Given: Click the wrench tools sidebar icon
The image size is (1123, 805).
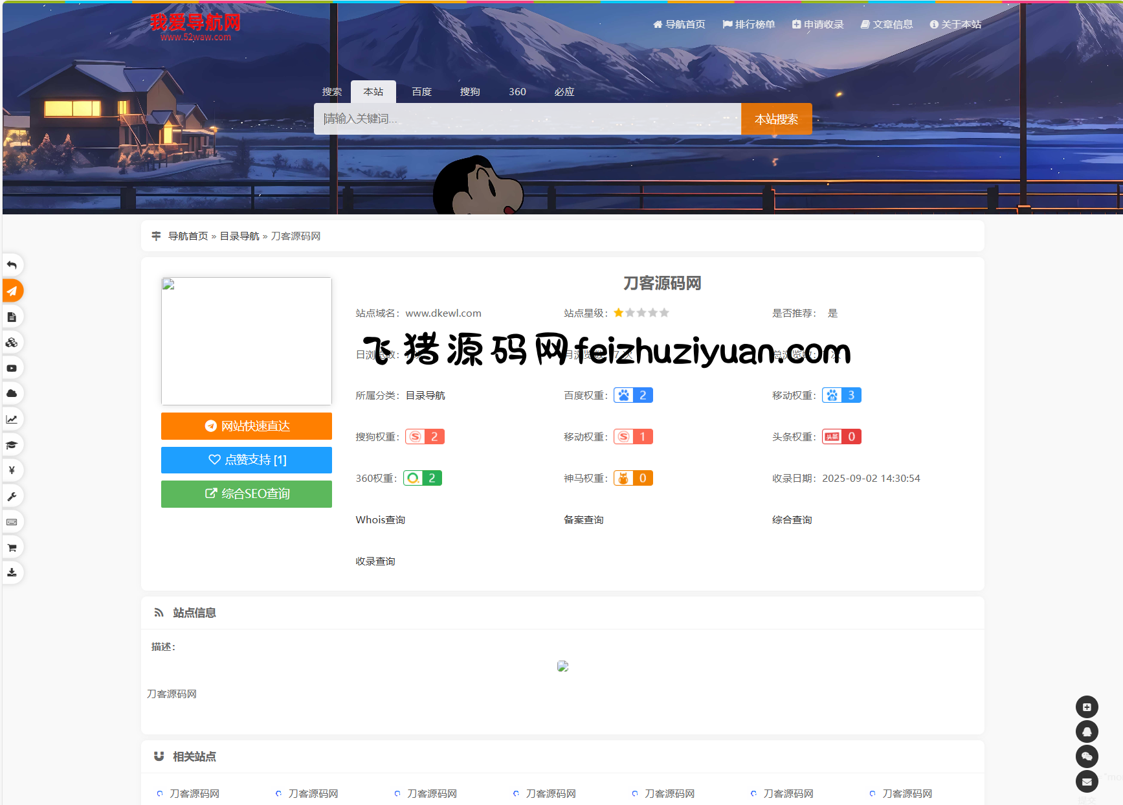Looking at the screenshot, I should click(x=12, y=496).
